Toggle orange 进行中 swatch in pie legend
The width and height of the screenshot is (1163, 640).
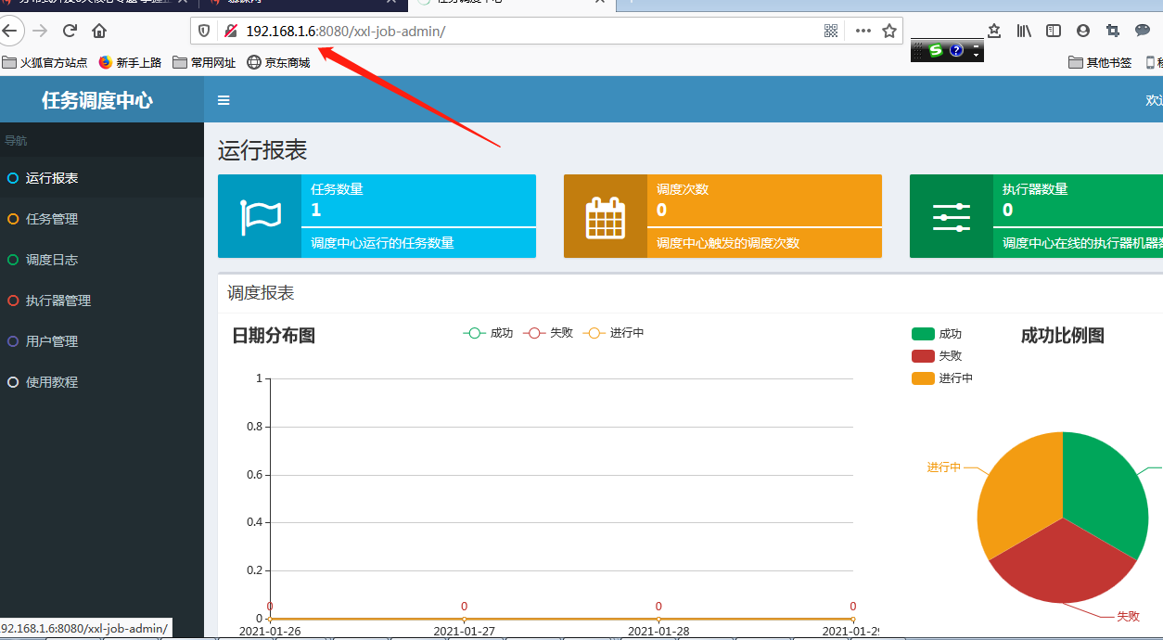coord(923,378)
